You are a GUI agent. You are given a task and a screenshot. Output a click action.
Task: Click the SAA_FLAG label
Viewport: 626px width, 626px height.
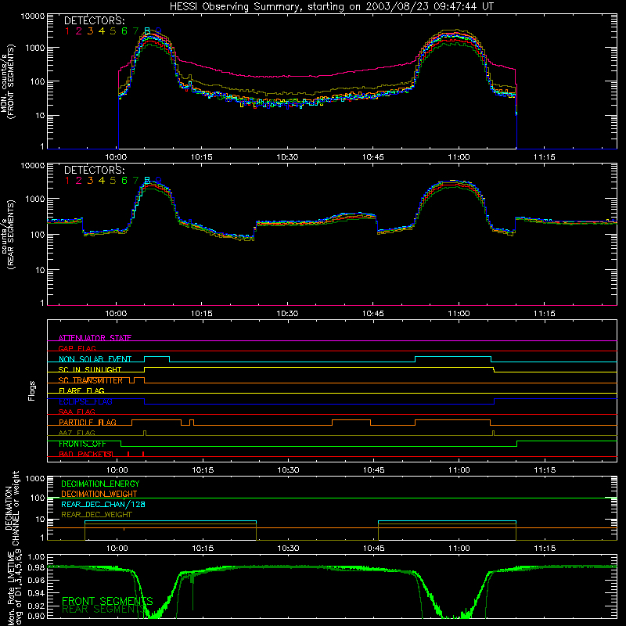pyautogui.click(x=77, y=412)
